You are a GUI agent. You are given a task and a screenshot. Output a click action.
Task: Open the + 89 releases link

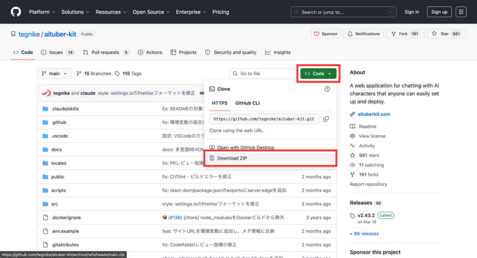(x=364, y=234)
